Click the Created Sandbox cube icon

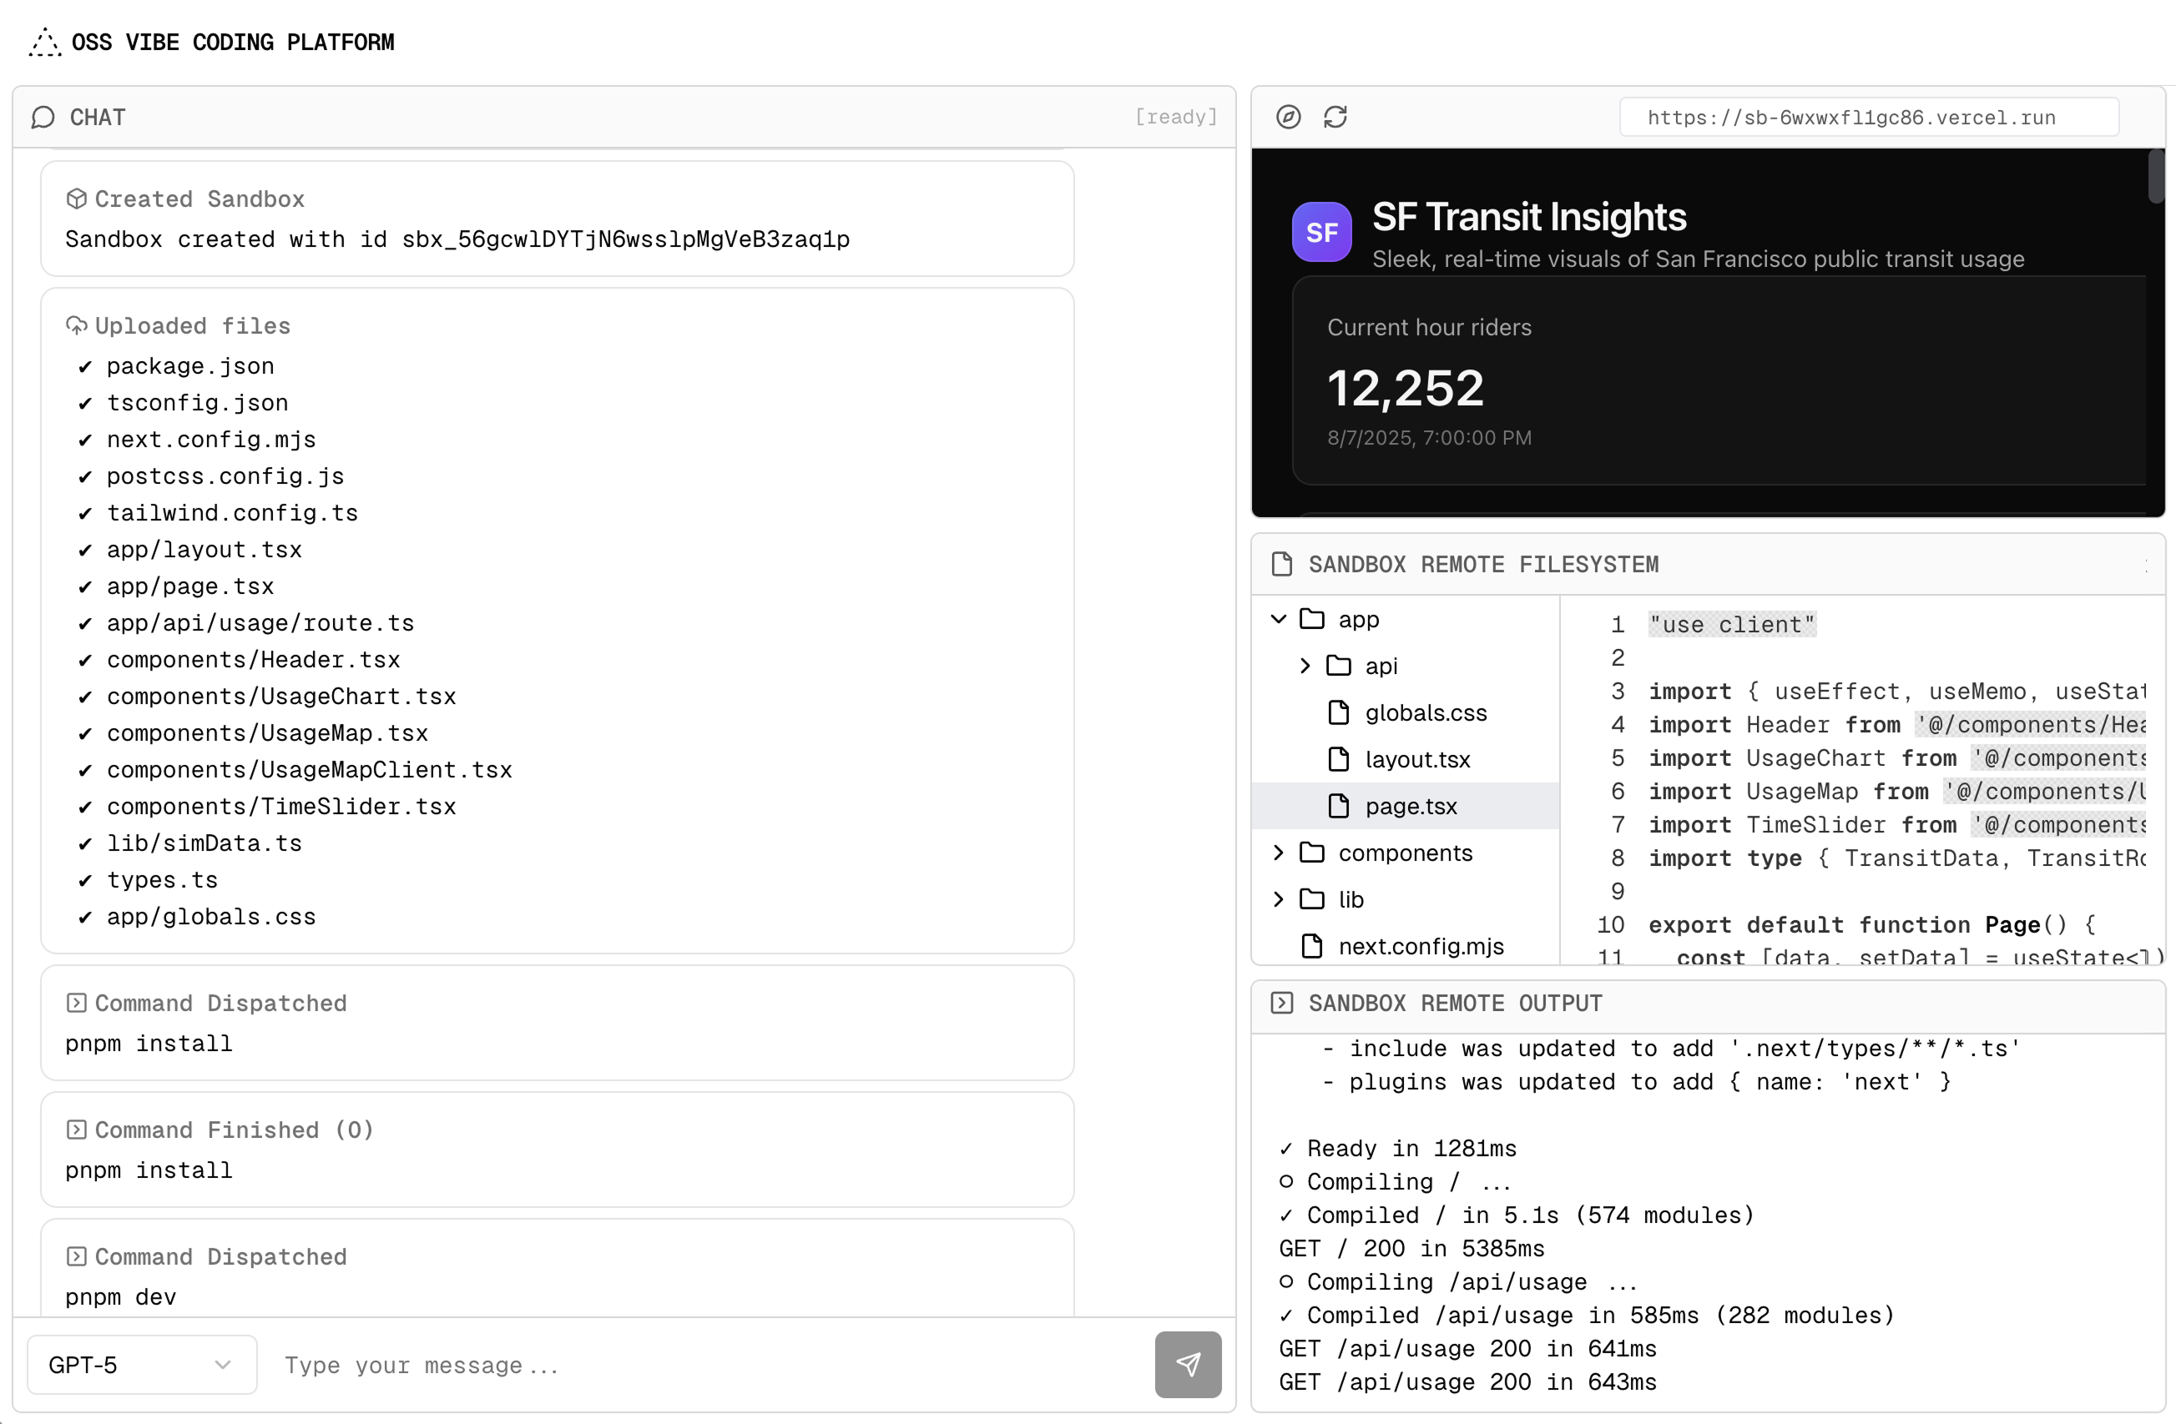point(77,199)
